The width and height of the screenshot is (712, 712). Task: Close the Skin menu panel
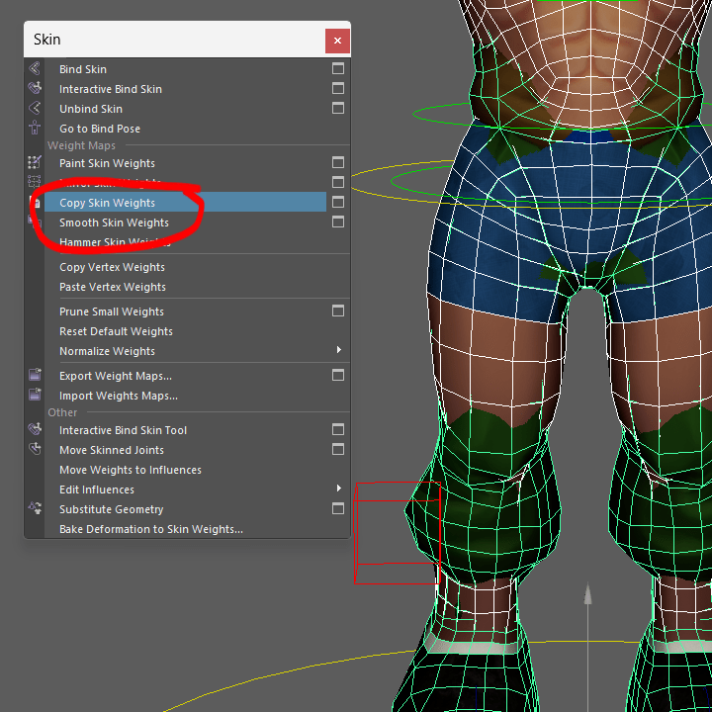click(337, 41)
